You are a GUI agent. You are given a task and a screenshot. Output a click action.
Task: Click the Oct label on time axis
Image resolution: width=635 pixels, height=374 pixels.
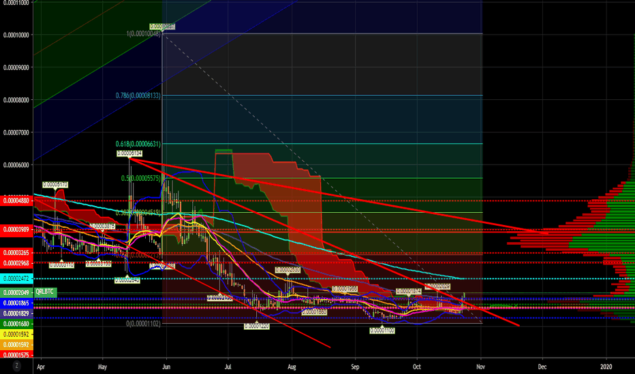tap(417, 367)
